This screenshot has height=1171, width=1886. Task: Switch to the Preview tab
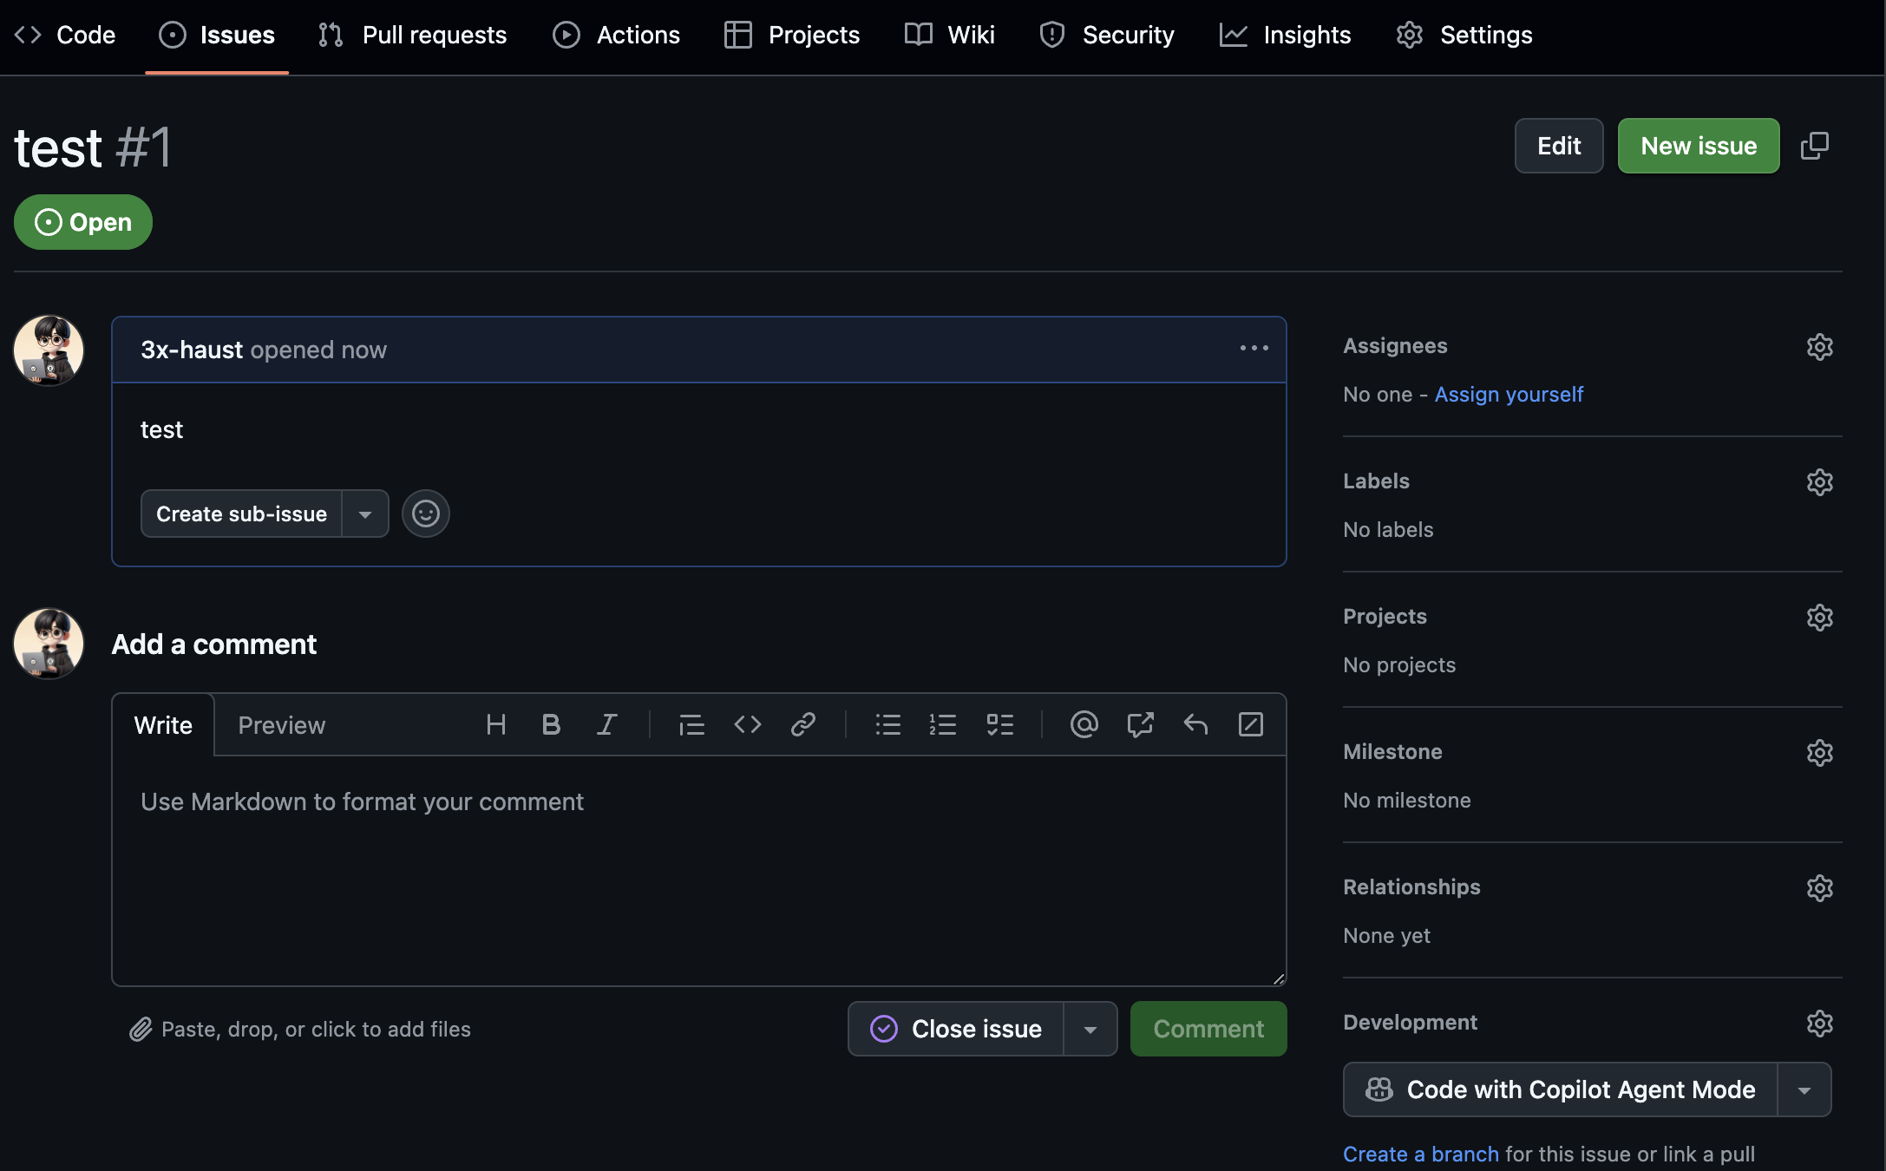[281, 725]
